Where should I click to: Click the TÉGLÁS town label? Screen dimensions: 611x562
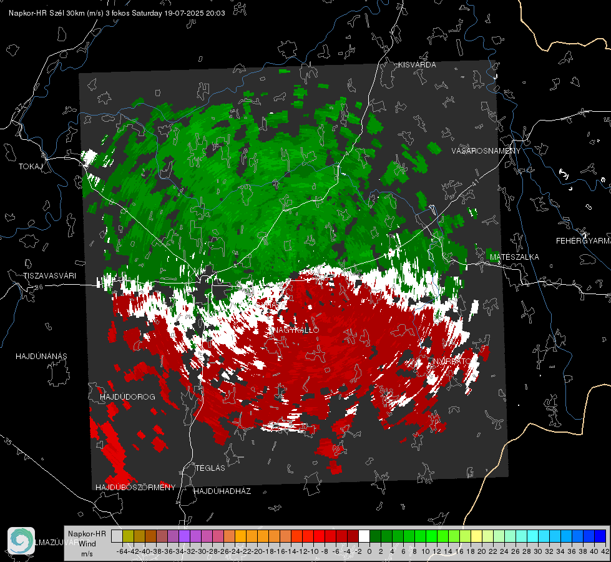click(210, 468)
